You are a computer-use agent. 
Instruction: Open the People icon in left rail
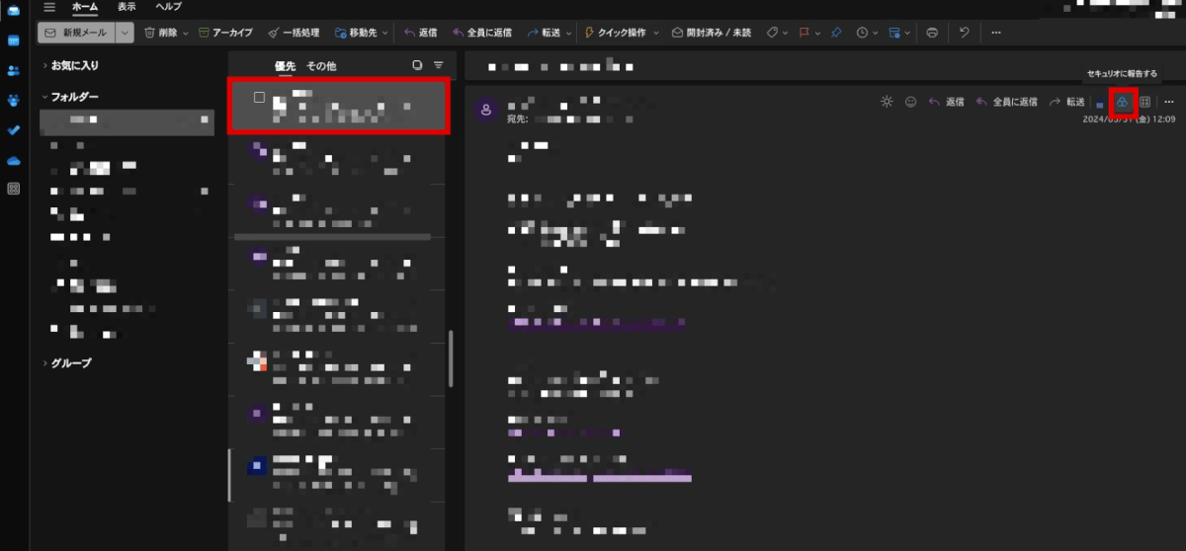point(14,70)
